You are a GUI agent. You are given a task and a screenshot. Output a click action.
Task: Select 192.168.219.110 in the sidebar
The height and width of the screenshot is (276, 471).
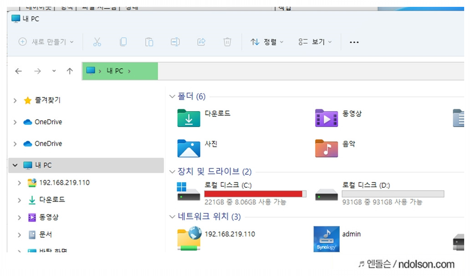pyautogui.click(x=59, y=183)
